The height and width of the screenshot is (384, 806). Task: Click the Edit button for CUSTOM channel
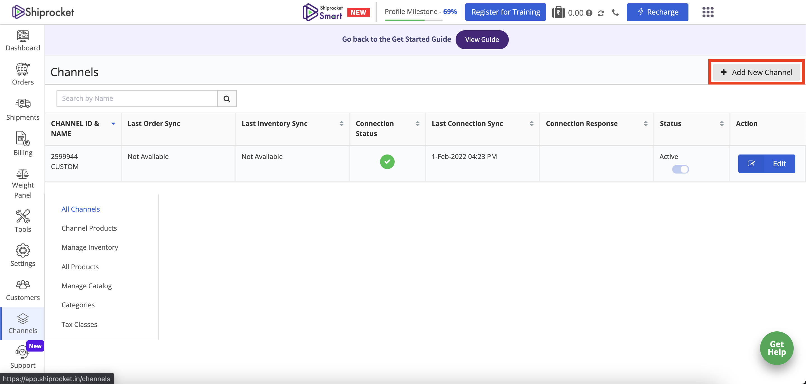[x=767, y=163]
